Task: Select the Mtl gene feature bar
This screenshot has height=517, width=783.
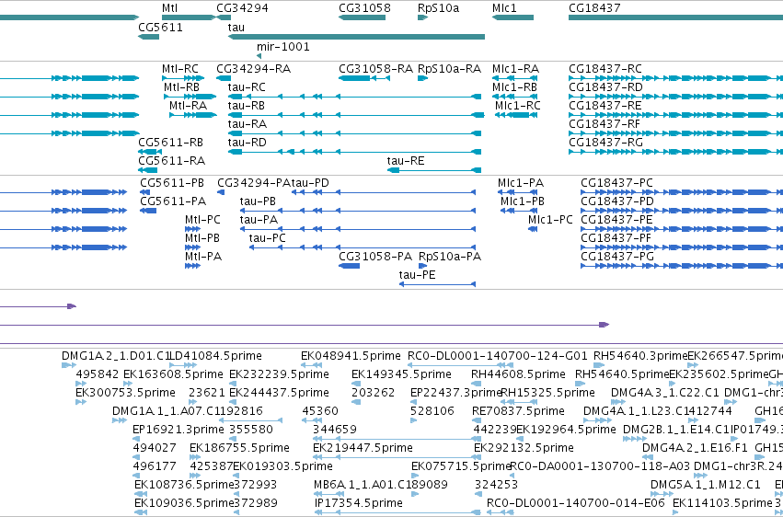Action: click(189, 17)
